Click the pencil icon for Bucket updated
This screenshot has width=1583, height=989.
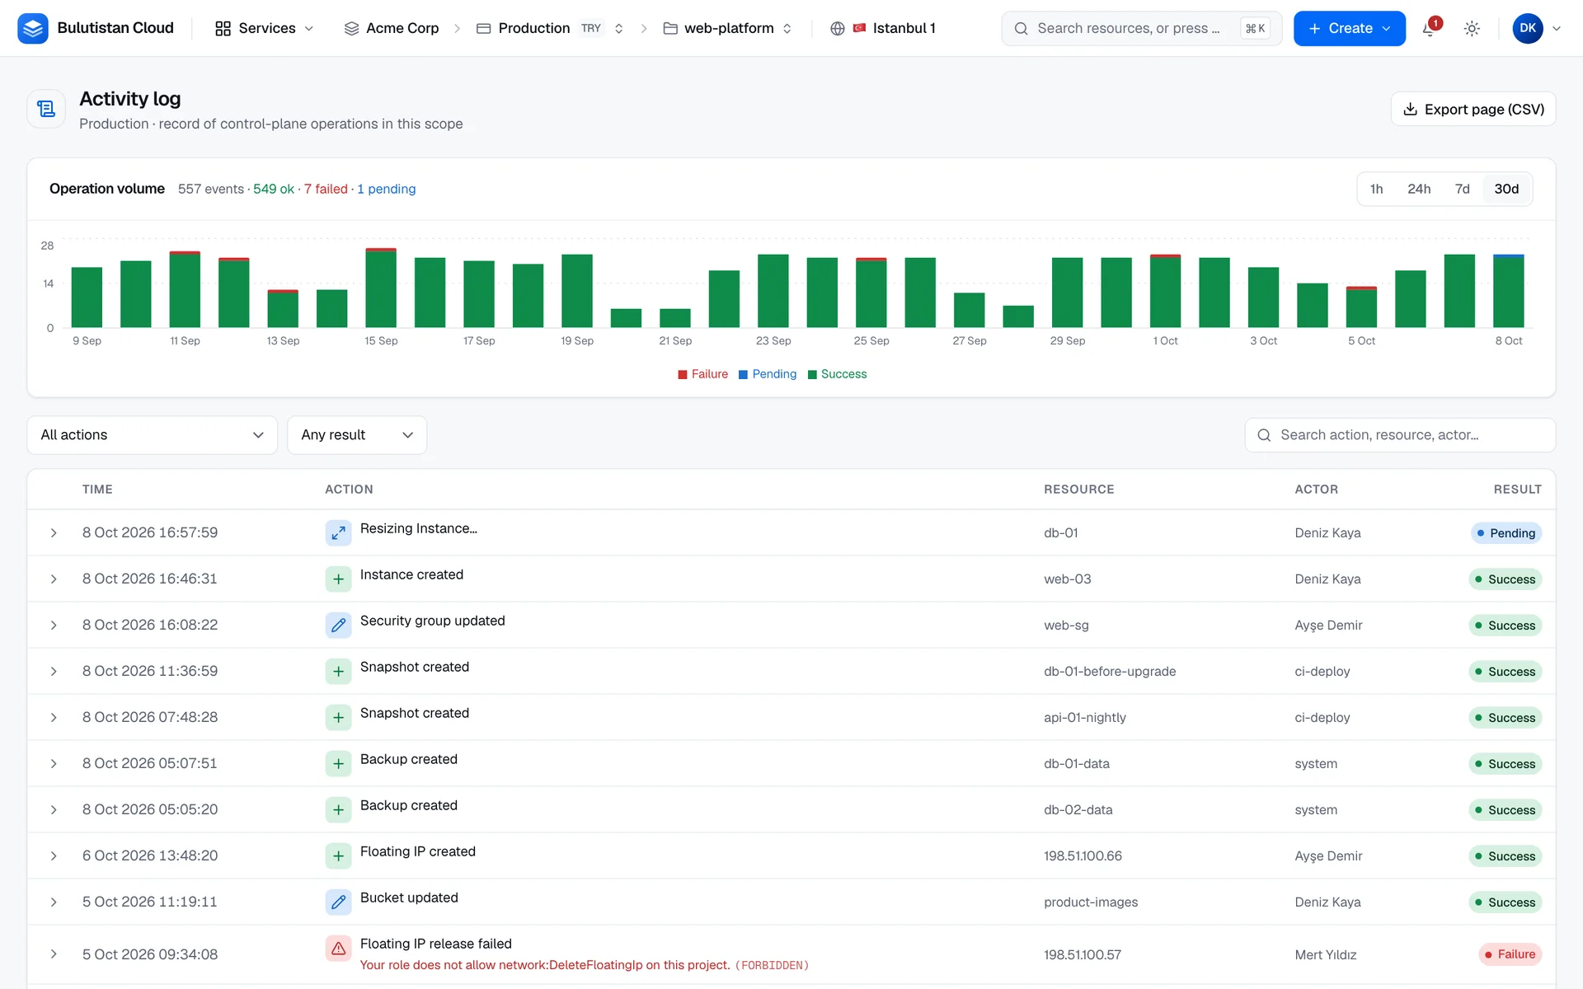(x=338, y=902)
